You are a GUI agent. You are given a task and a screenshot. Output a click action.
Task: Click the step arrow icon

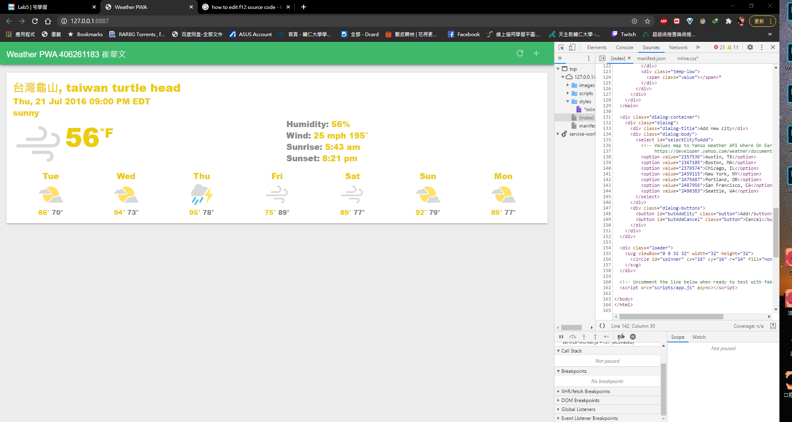[606, 337]
